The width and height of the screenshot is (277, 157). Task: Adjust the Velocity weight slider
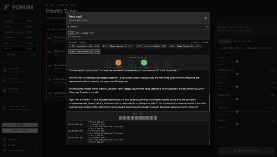[x=237, y=87]
